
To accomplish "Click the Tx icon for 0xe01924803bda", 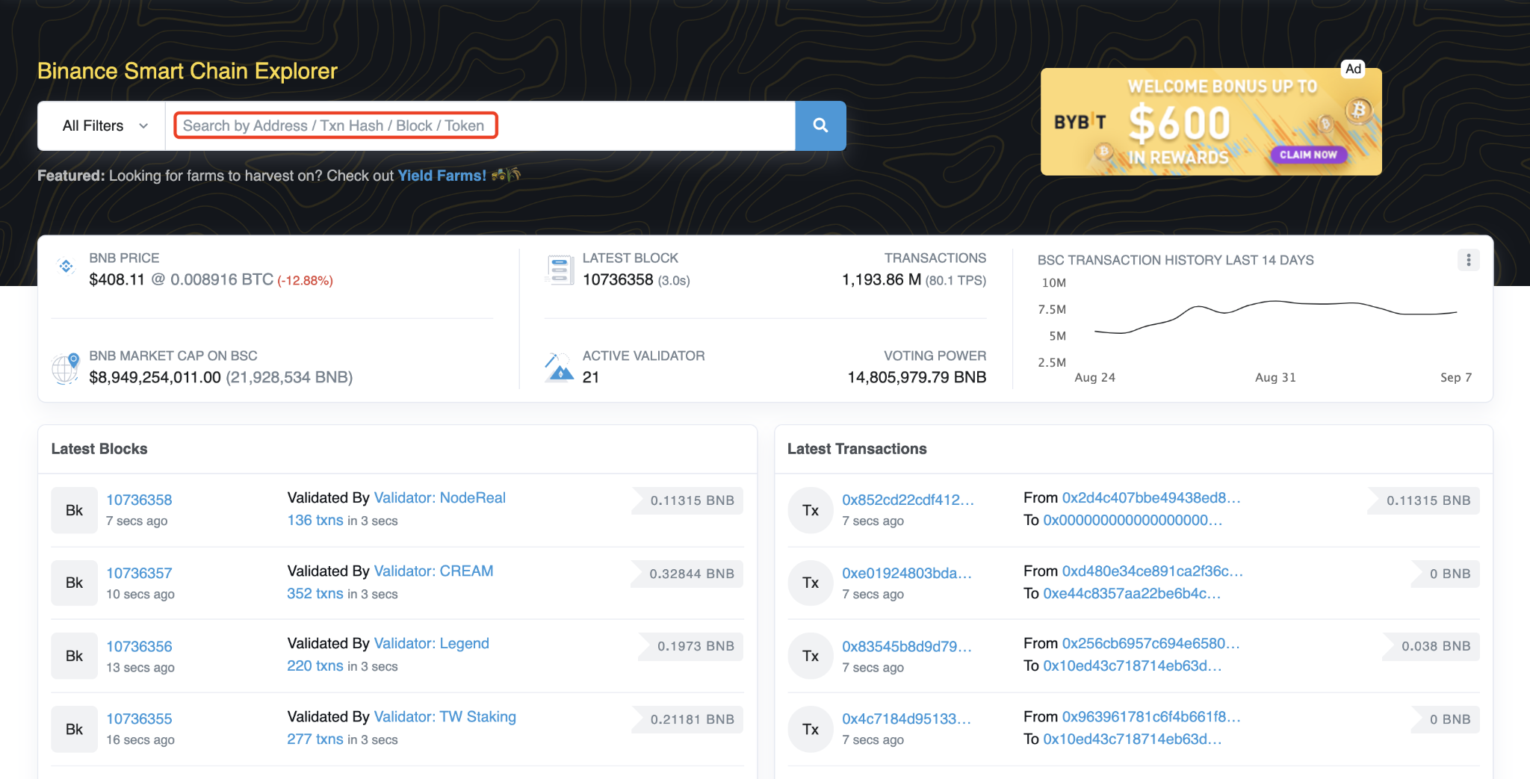I will [811, 583].
